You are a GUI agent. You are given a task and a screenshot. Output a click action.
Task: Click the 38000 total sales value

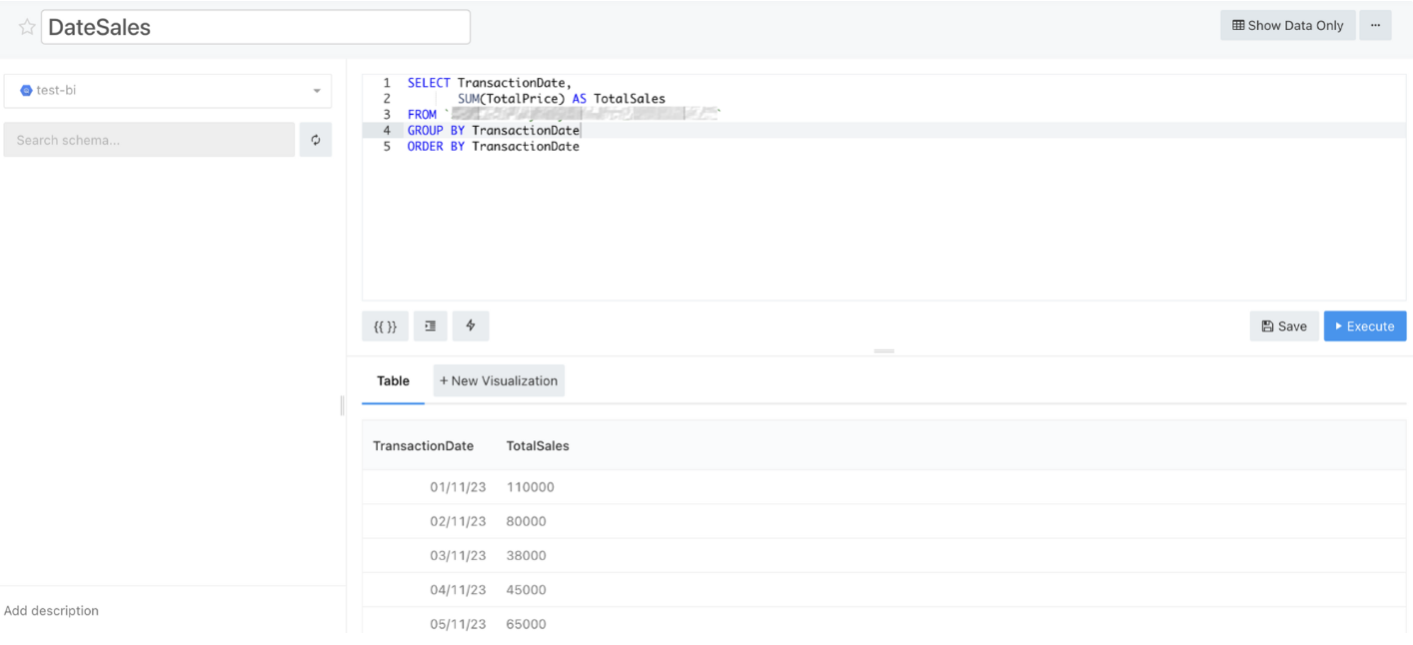click(x=527, y=555)
